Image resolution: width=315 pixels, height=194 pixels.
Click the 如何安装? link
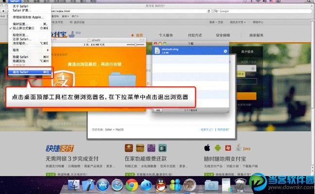pos(223,129)
